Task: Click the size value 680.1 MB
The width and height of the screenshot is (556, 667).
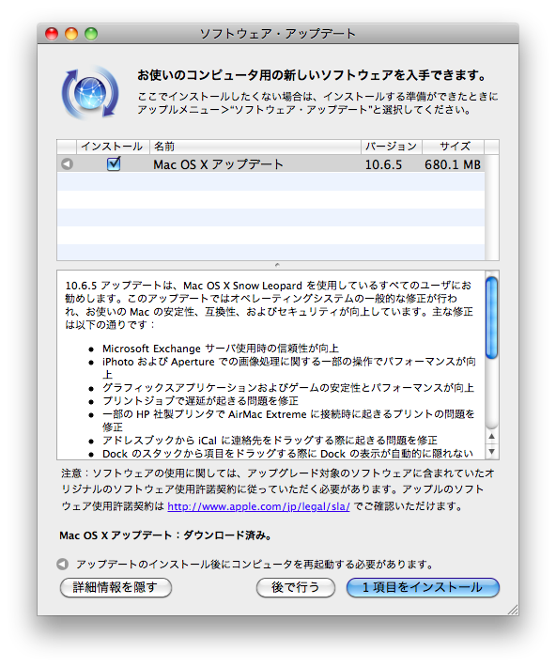Action: click(x=453, y=164)
